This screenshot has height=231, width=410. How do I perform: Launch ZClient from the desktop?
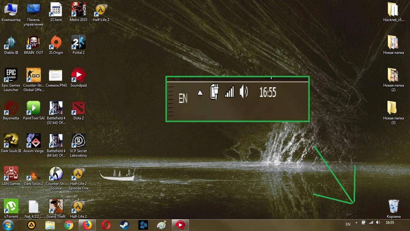pyautogui.click(x=56, y=12)
